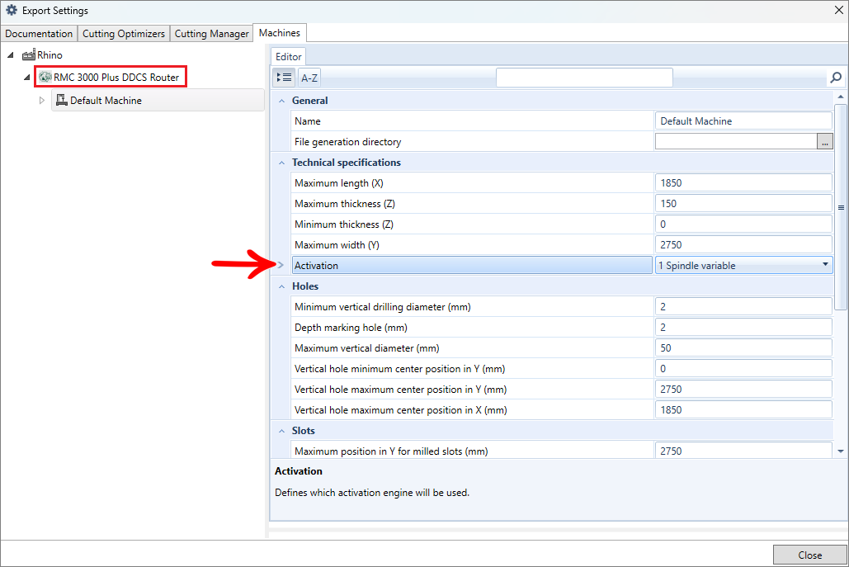Collapse the Holes section
Screen dimensions: 849x567
pos(282,286)
